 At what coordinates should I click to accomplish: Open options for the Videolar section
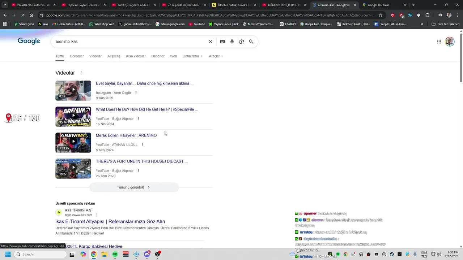[81, 73]
